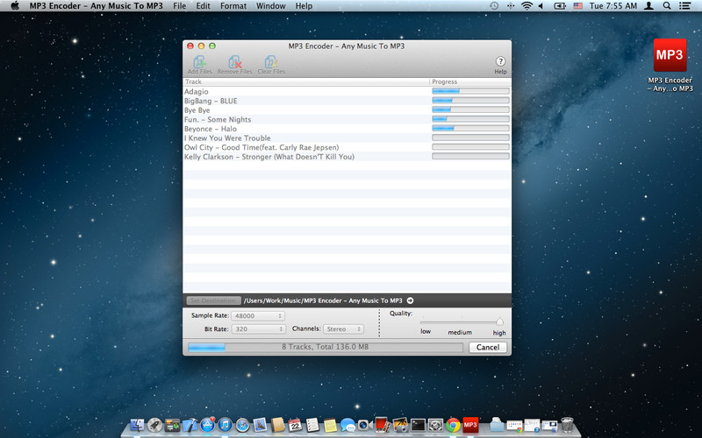Screen dimensions: 702x438
Task: Click the Adagio track progress bar
Action: (470, 91)
